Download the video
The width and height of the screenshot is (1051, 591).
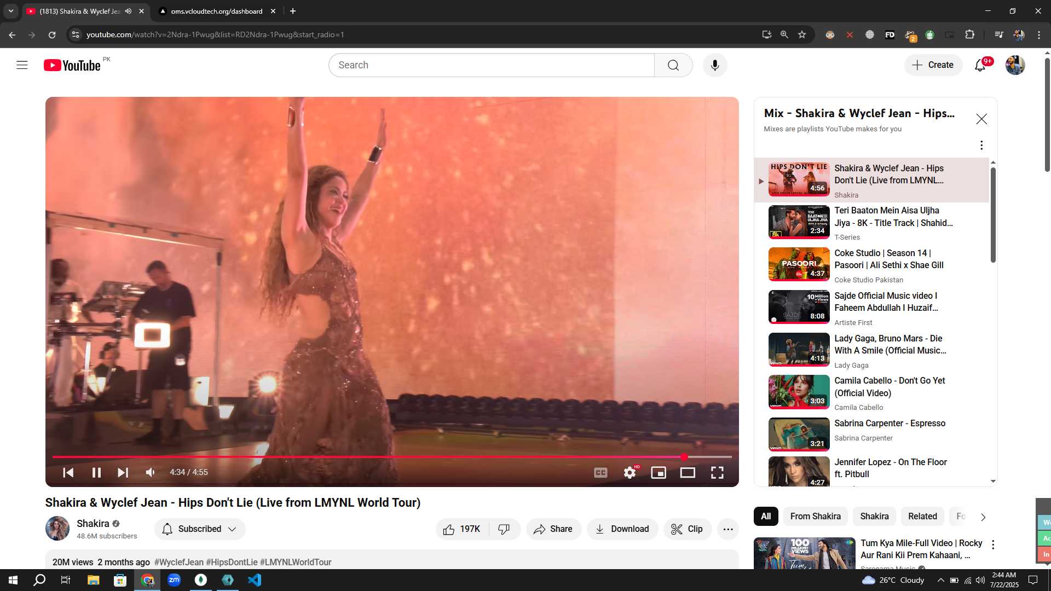tap(622, 529)
